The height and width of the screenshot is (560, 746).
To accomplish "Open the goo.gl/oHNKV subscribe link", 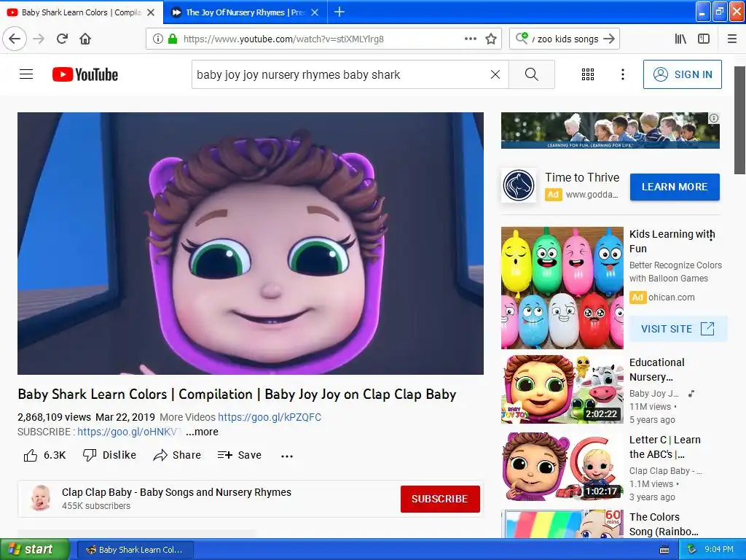I will coord(129,432).
